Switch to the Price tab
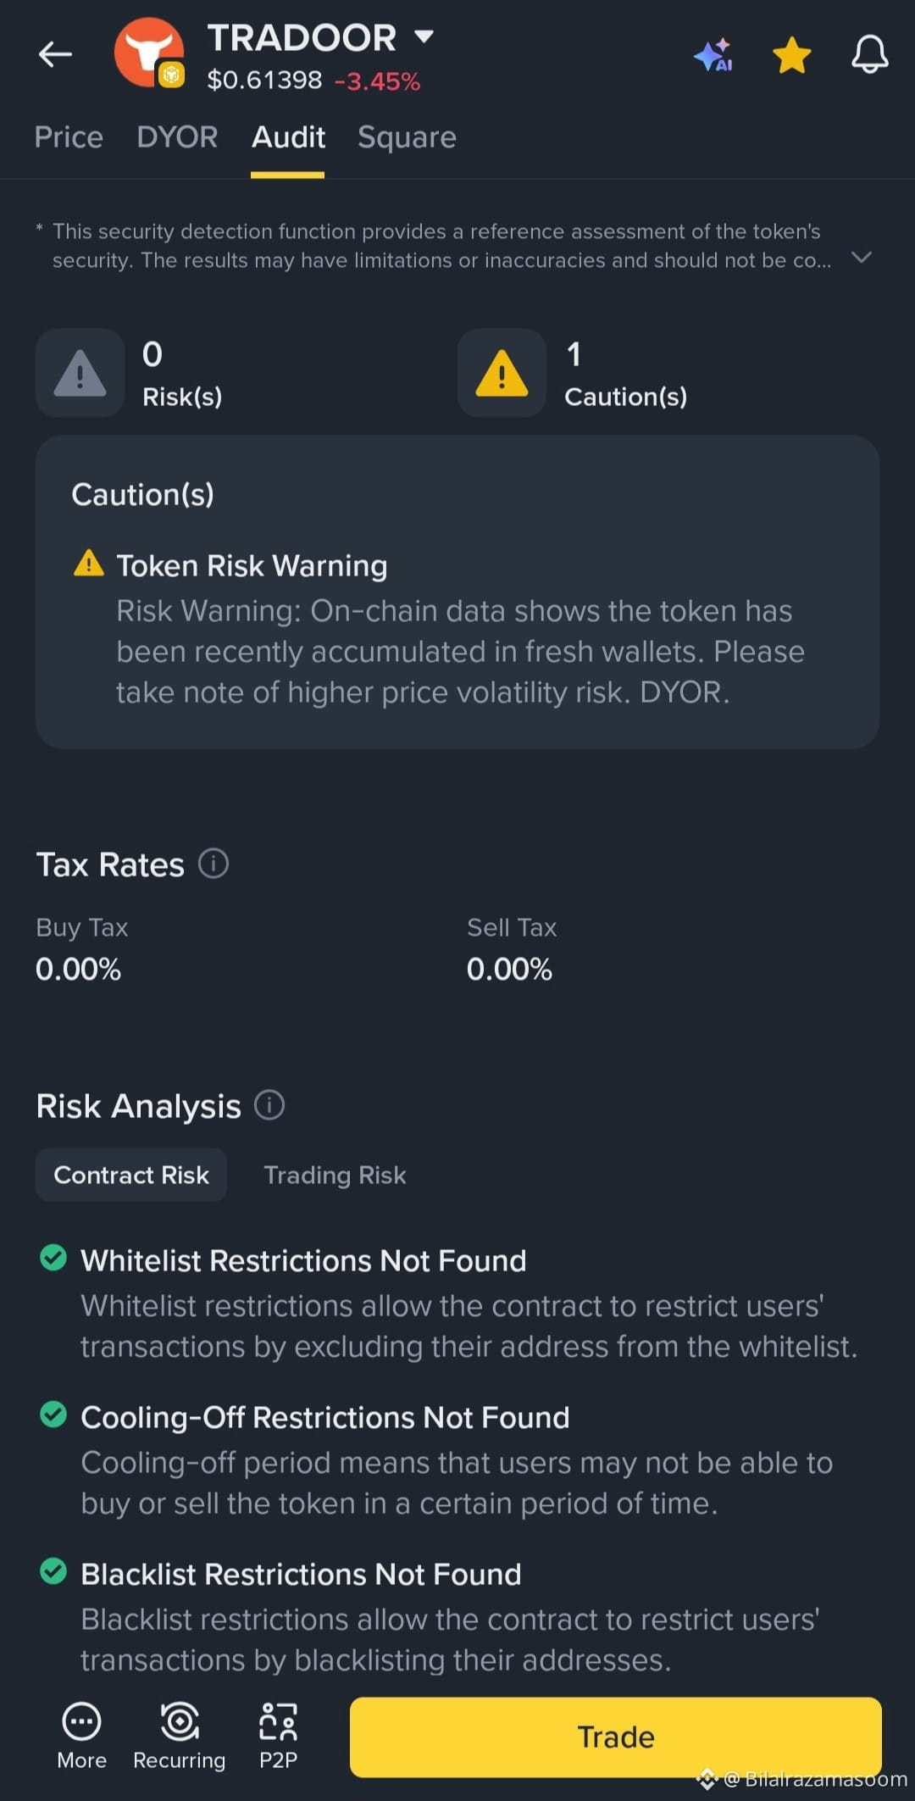The height and width of the screenshot is (1801, 915). coord(69,137)
